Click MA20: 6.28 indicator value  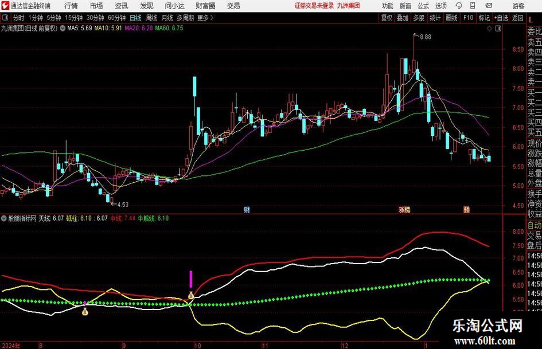(139, 28)
